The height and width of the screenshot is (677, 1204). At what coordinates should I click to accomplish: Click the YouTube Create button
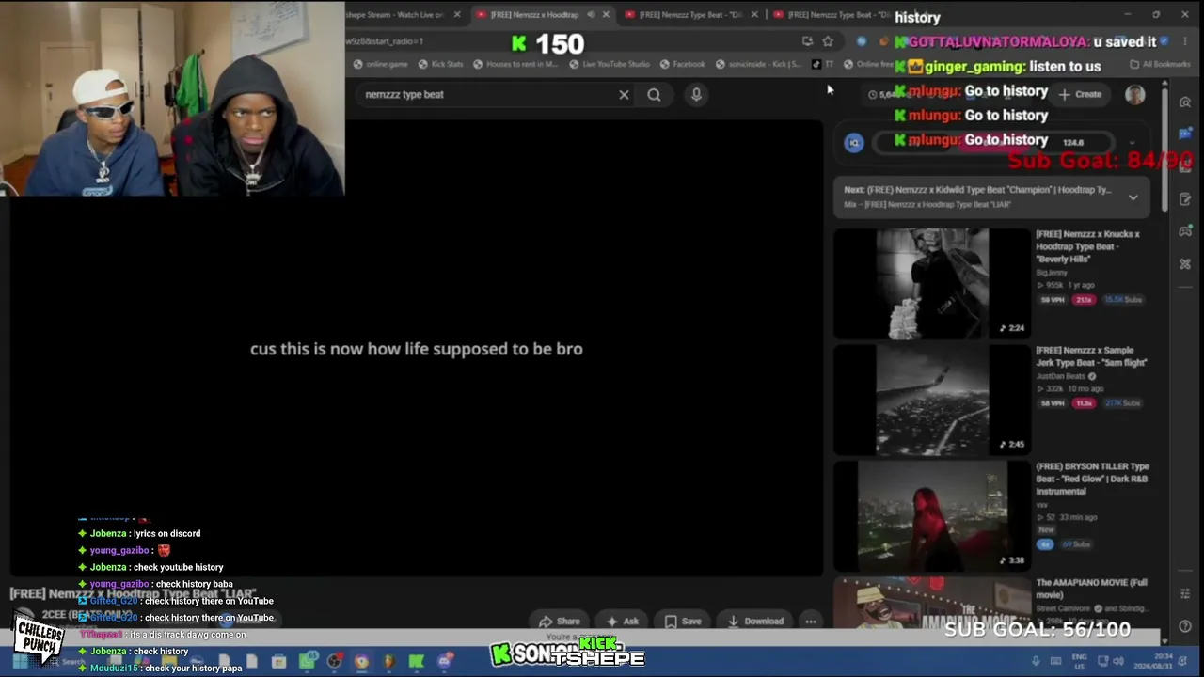coord(1080,94)
